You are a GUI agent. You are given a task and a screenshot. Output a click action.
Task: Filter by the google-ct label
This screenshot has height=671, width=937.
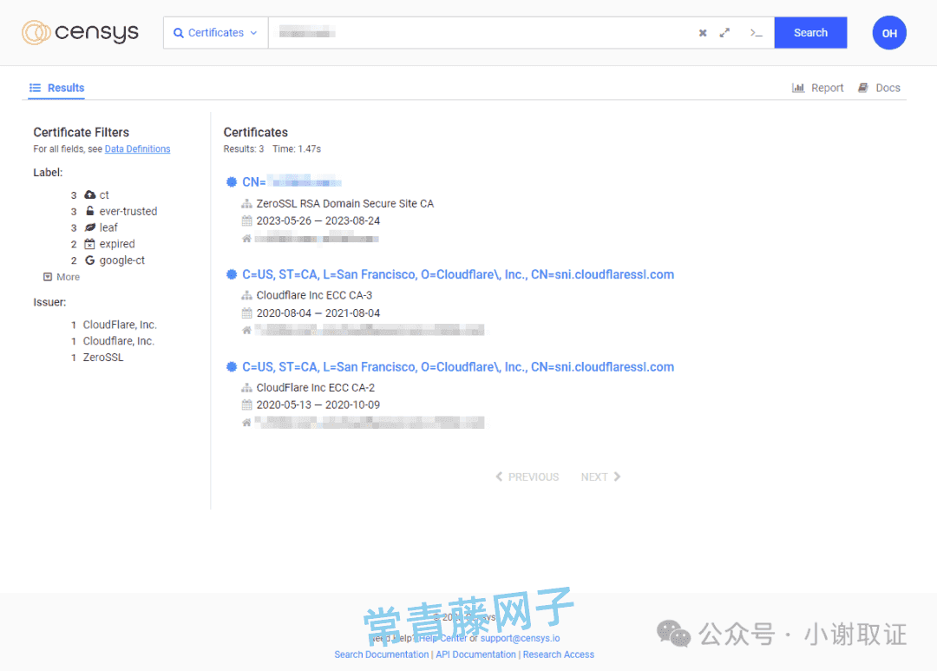(x=122, y=260)
